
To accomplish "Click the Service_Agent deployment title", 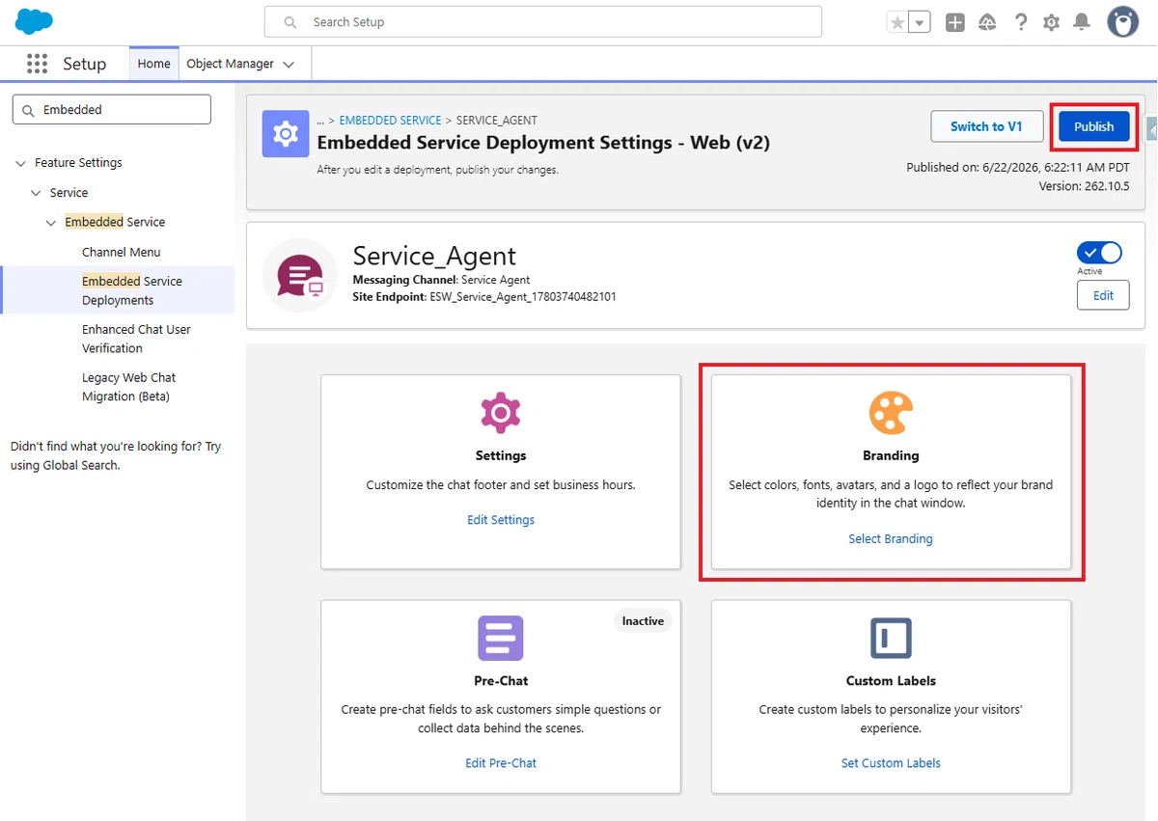I will point(434,255).
